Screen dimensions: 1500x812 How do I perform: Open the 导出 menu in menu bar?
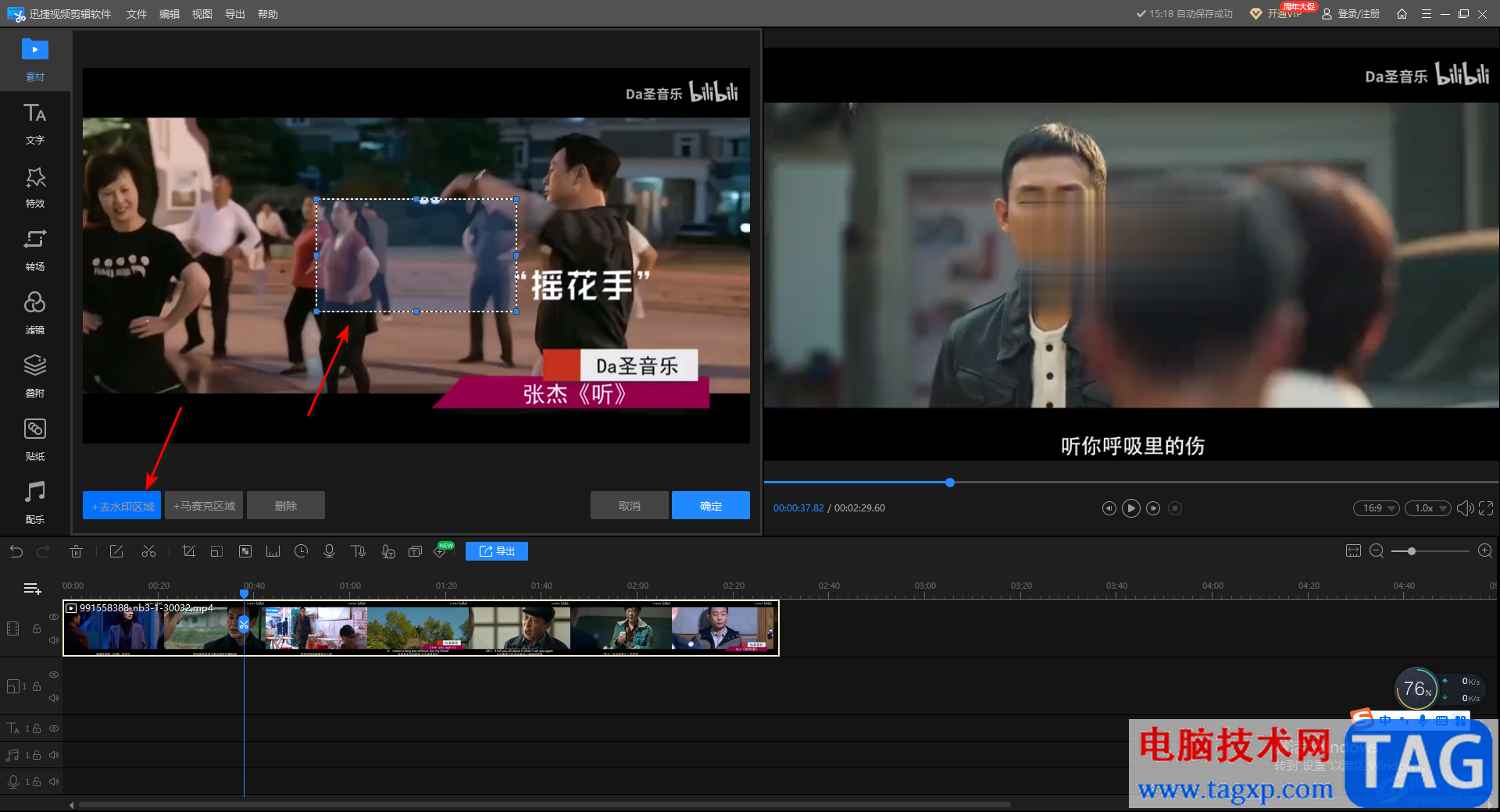click(235, 14)
